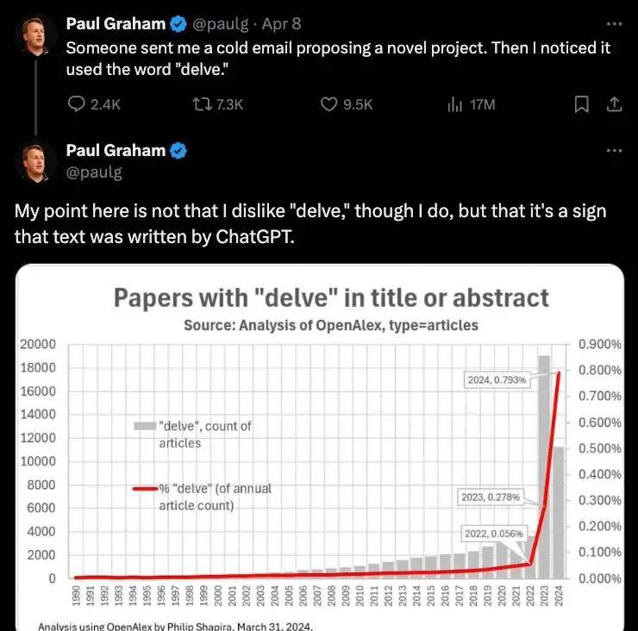Click the Paul Graham name on first tweet
Image resolution: width=638 pixels, height=631 pixels.
click(116, 24)
